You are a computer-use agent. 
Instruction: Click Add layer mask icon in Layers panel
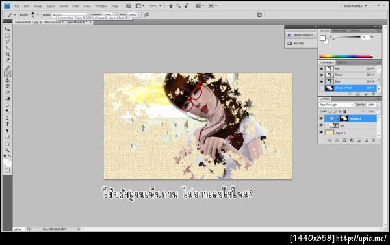(x=344, y=140)
